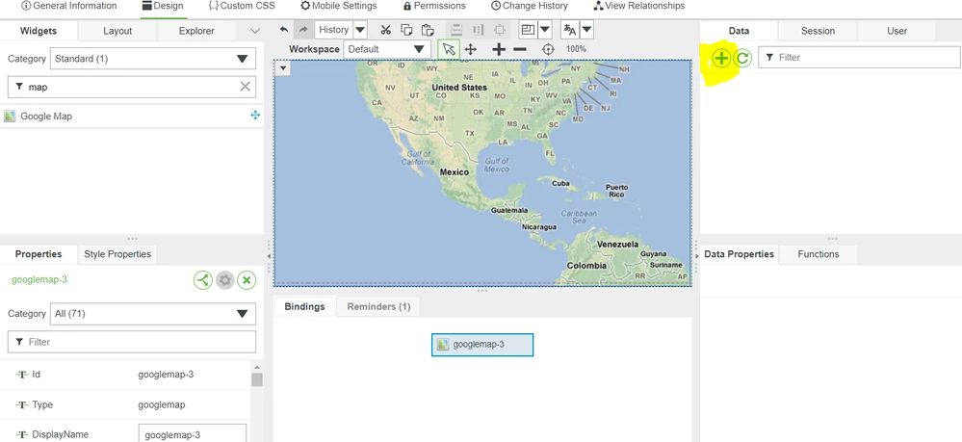Collapse the left panel handle
This screenshot has height=442, width=962.
[x=269, y=255]
